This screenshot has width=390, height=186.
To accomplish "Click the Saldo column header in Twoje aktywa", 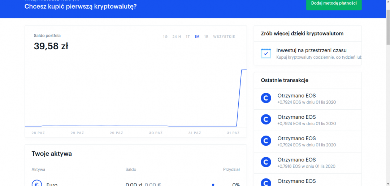I will click(131, 169).
